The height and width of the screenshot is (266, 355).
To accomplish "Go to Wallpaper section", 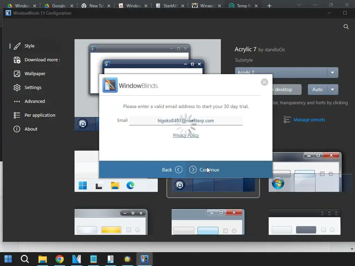I will coord(35,73).
